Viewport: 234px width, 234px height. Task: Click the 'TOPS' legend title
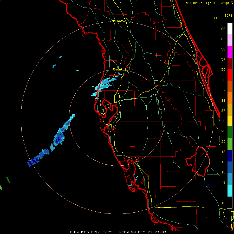[x=229, y=15]
